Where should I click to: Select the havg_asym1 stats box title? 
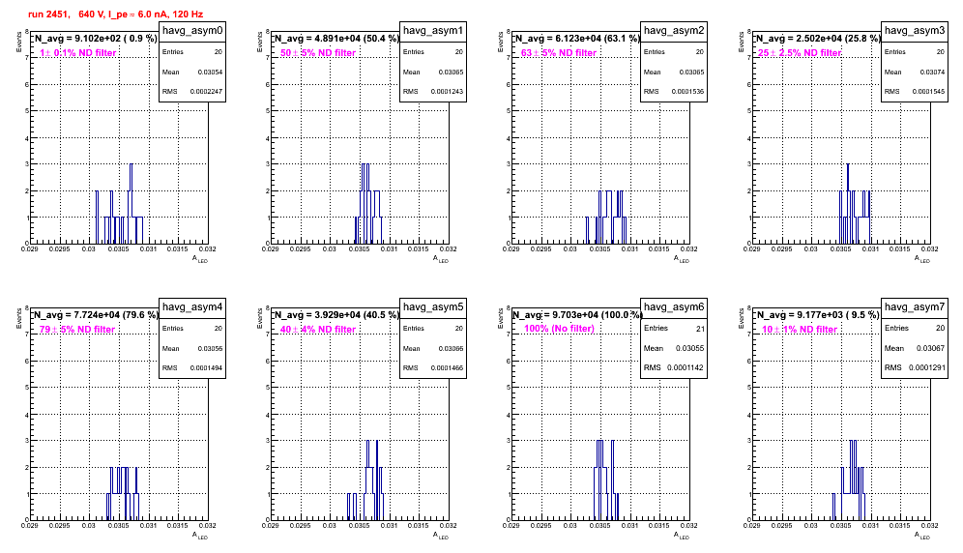(x=433, y=31)
